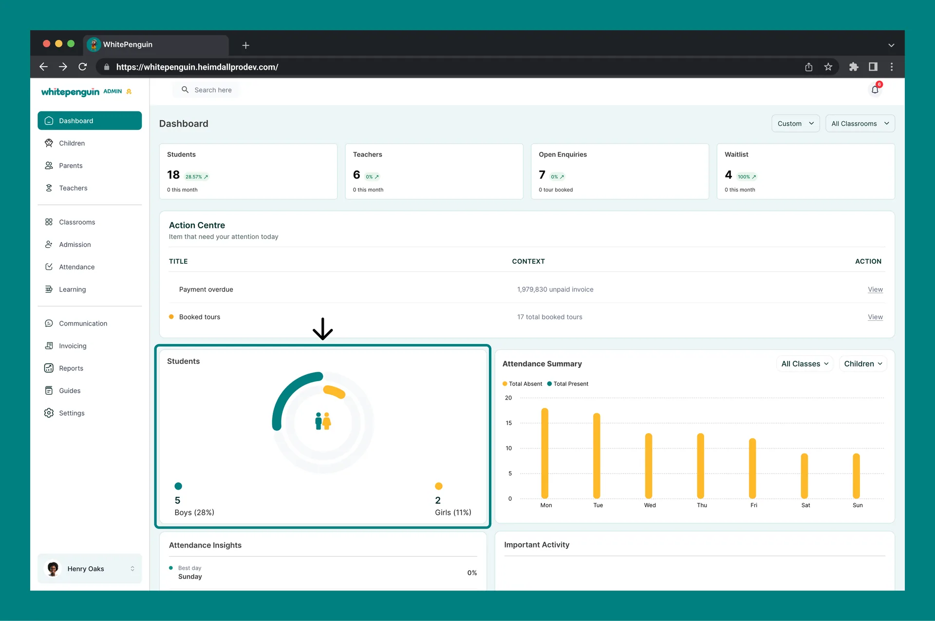The width and height of the screenshot is (935, 621).
Task: Open the Dashboard sidebar item
Action: [x=90, y=121]
